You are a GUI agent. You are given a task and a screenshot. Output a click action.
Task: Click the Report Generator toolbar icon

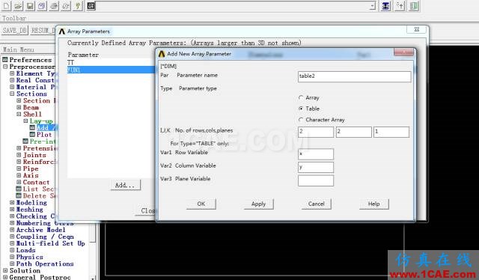tap(66, 5)
